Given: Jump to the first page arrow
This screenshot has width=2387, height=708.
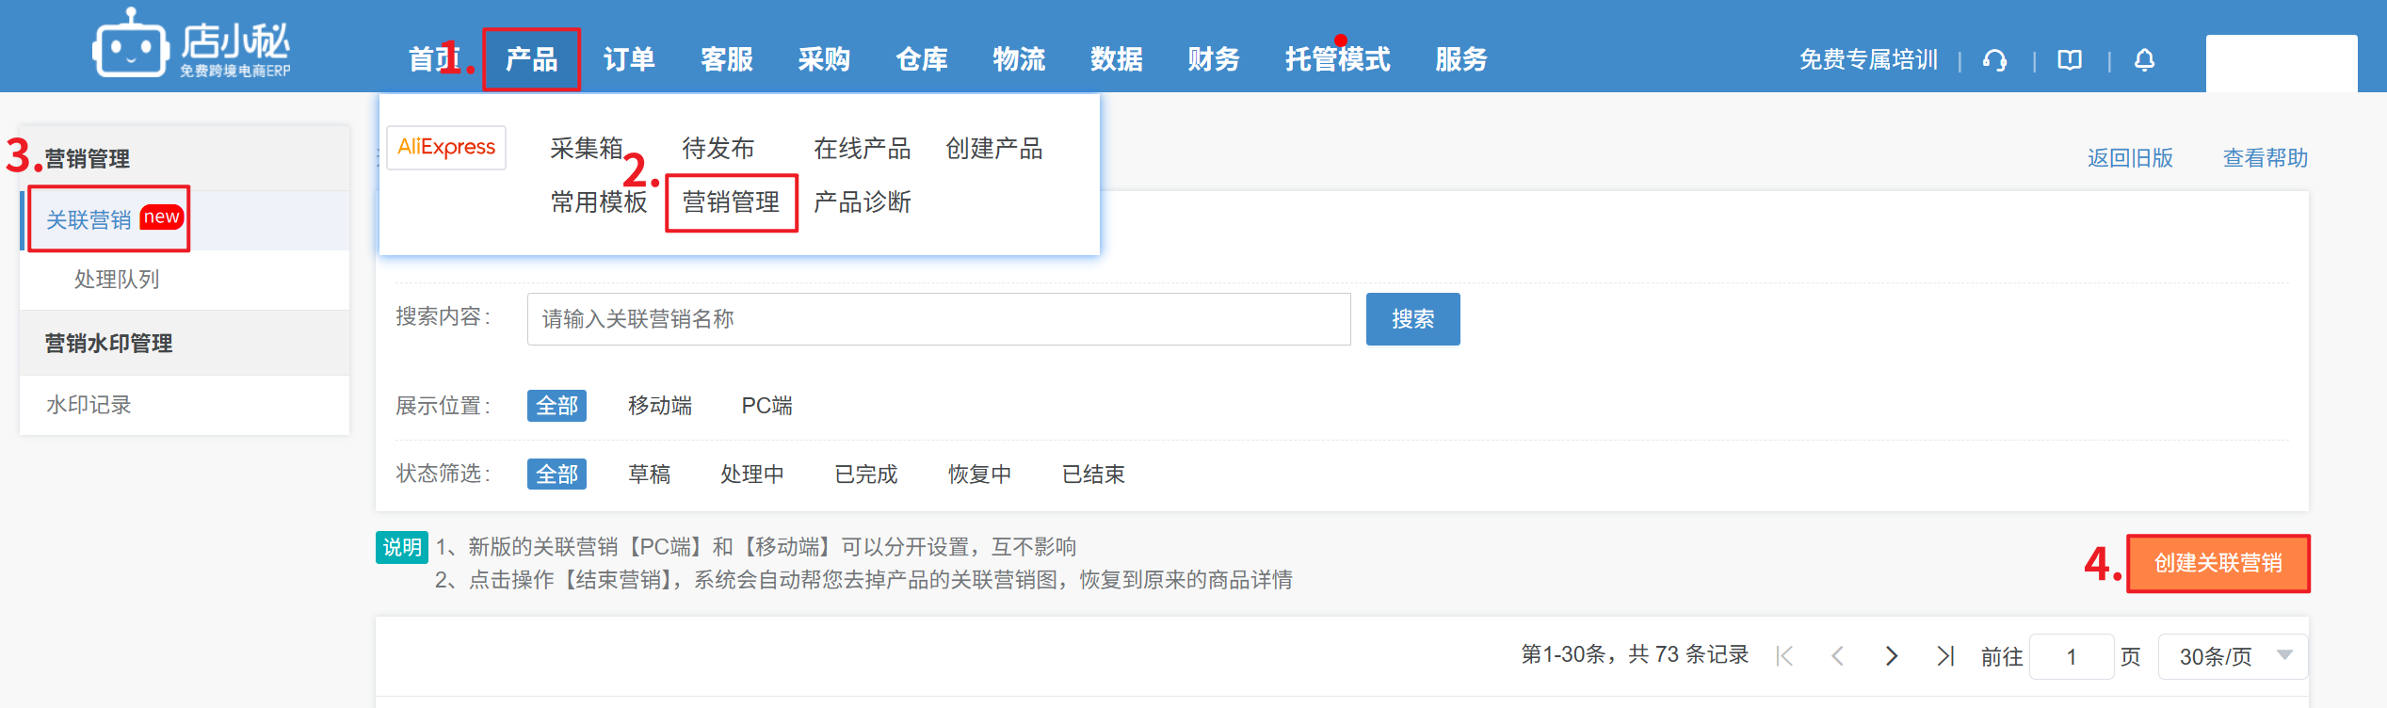Looking at the screenshot, I should pos(1784,656).
